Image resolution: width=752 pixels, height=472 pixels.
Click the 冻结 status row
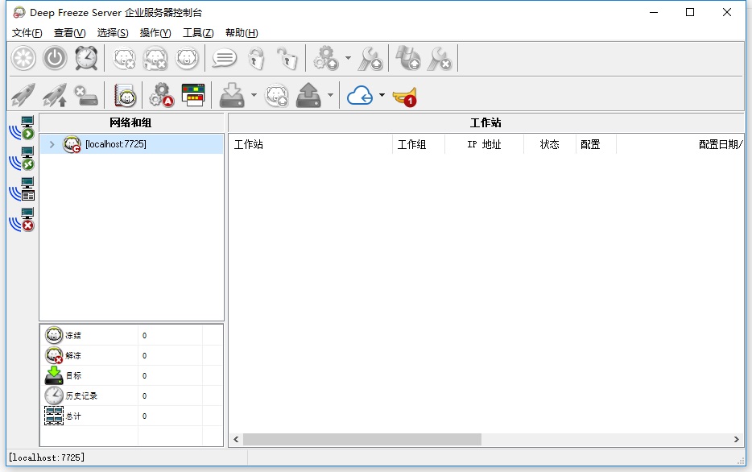point(131,335)
